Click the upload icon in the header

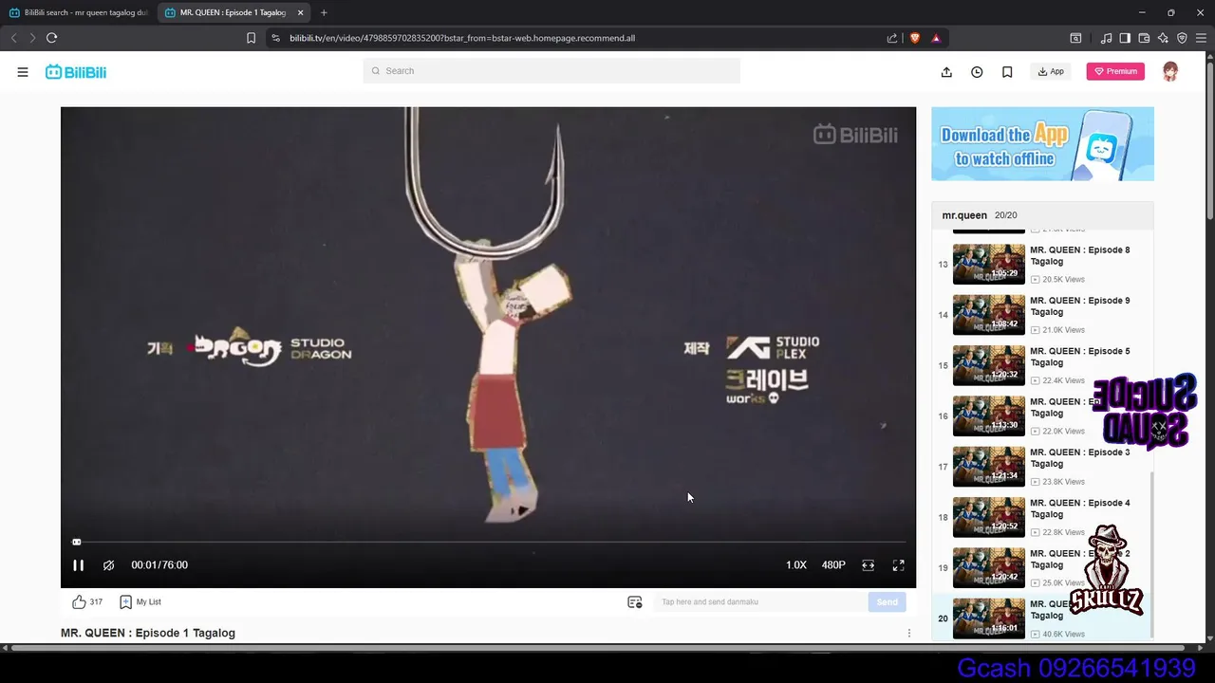[946, 72]
